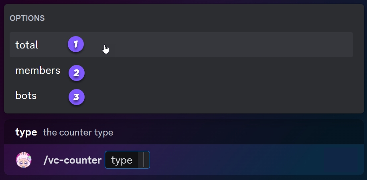Place cursor after the type chip

pos(145,160)
